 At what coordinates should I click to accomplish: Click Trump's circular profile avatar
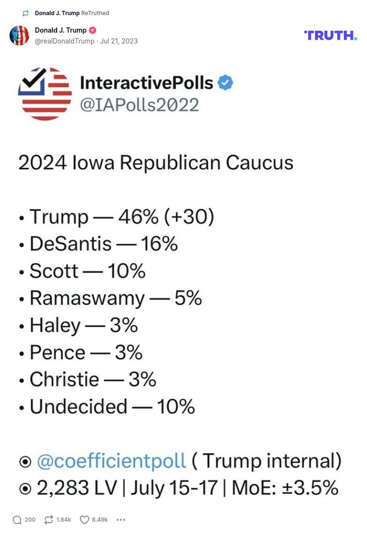pos(19,35)
